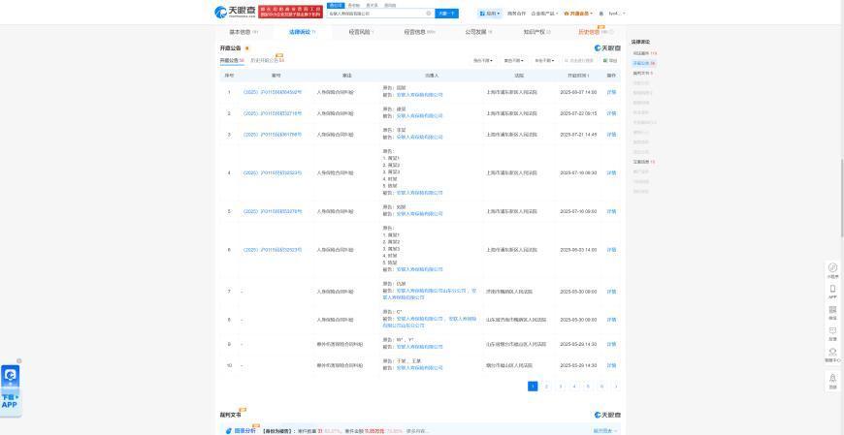Open the 应用 apps dropdown in header

click(490, 14)
